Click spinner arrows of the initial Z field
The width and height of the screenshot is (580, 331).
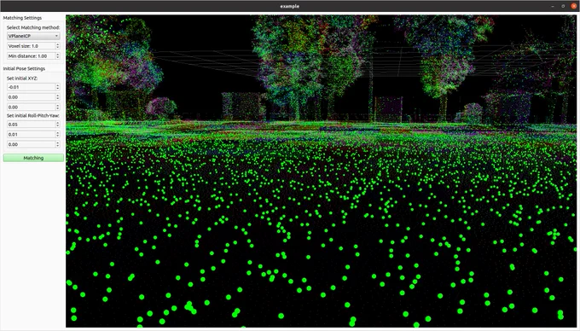click(58, 107)
